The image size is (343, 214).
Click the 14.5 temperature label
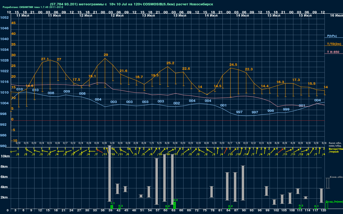click(218, 86)
